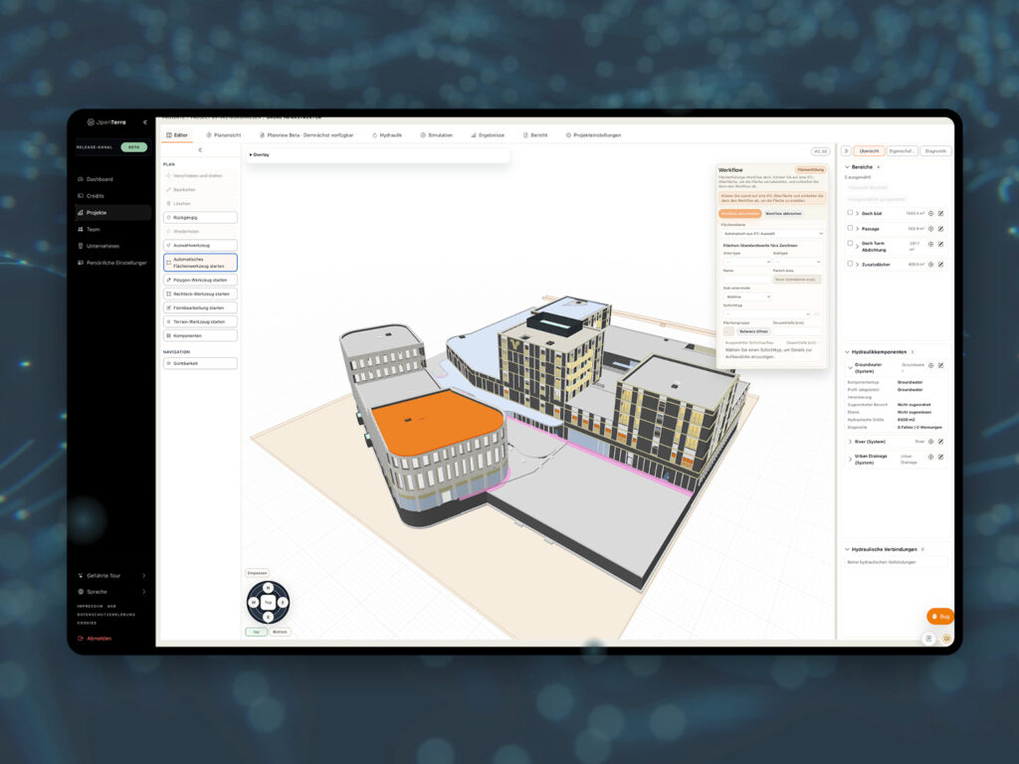Click the edit icon for Passage

(940, 229)
